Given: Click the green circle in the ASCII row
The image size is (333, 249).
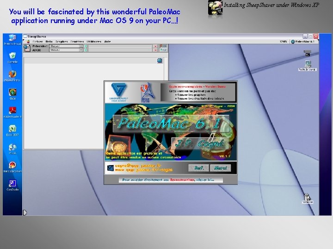Looking at the screenshot, I should 86,50.
